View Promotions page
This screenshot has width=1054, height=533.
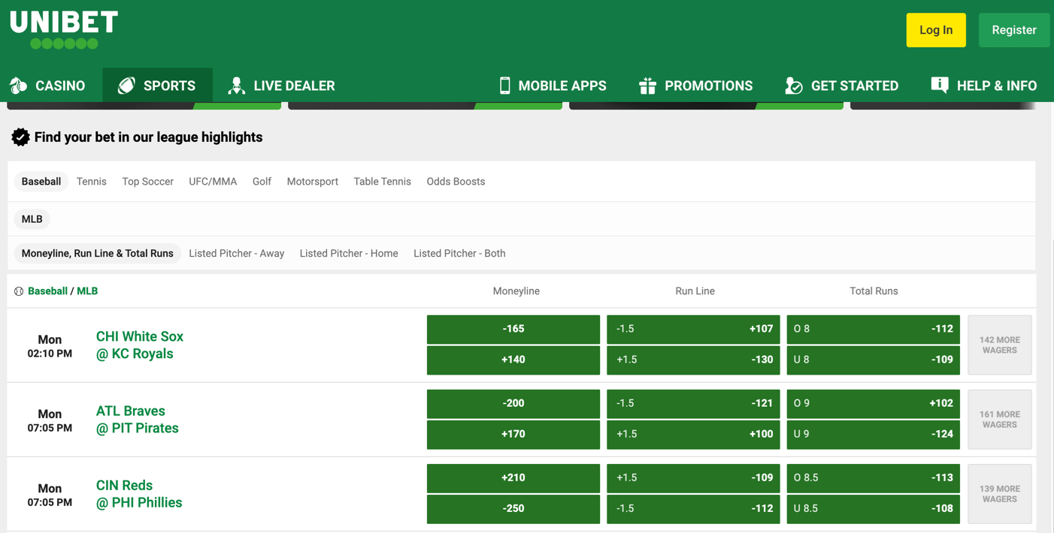tap(695, 86)
